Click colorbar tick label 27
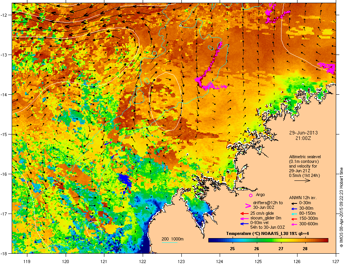 click(281, 249)
